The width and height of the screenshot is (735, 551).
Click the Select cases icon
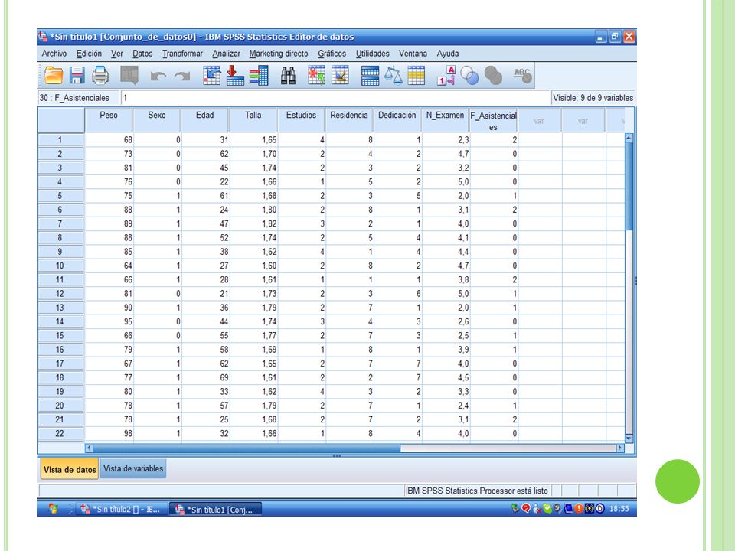tap(416, 76)
